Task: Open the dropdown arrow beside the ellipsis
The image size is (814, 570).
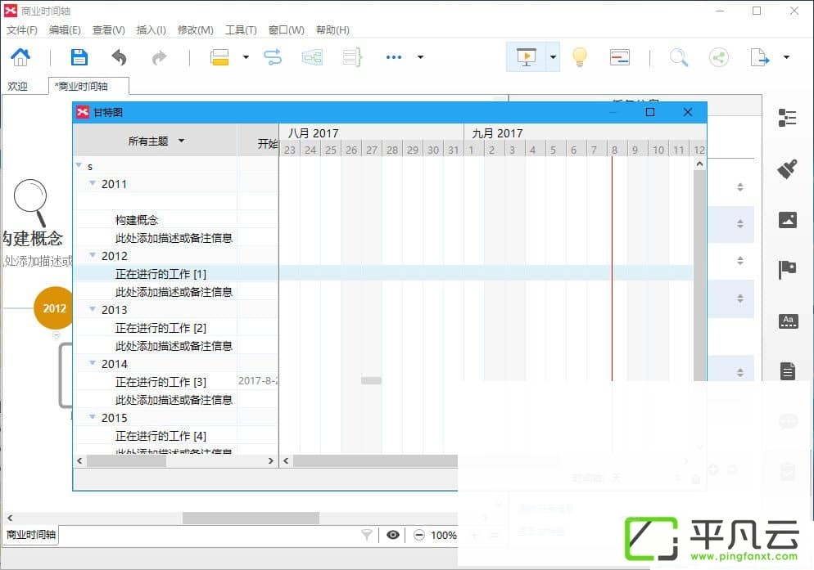Action: (420, 57)
